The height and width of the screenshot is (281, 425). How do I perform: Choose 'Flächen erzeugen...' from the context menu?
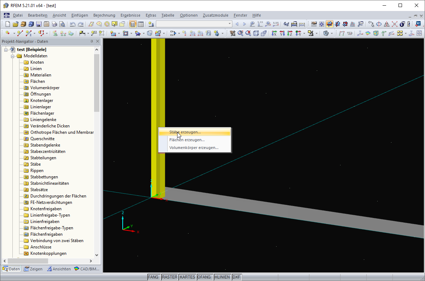coord(194,140)
